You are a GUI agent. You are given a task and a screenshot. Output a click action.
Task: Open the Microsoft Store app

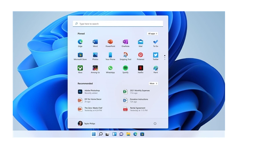(80, 55)
